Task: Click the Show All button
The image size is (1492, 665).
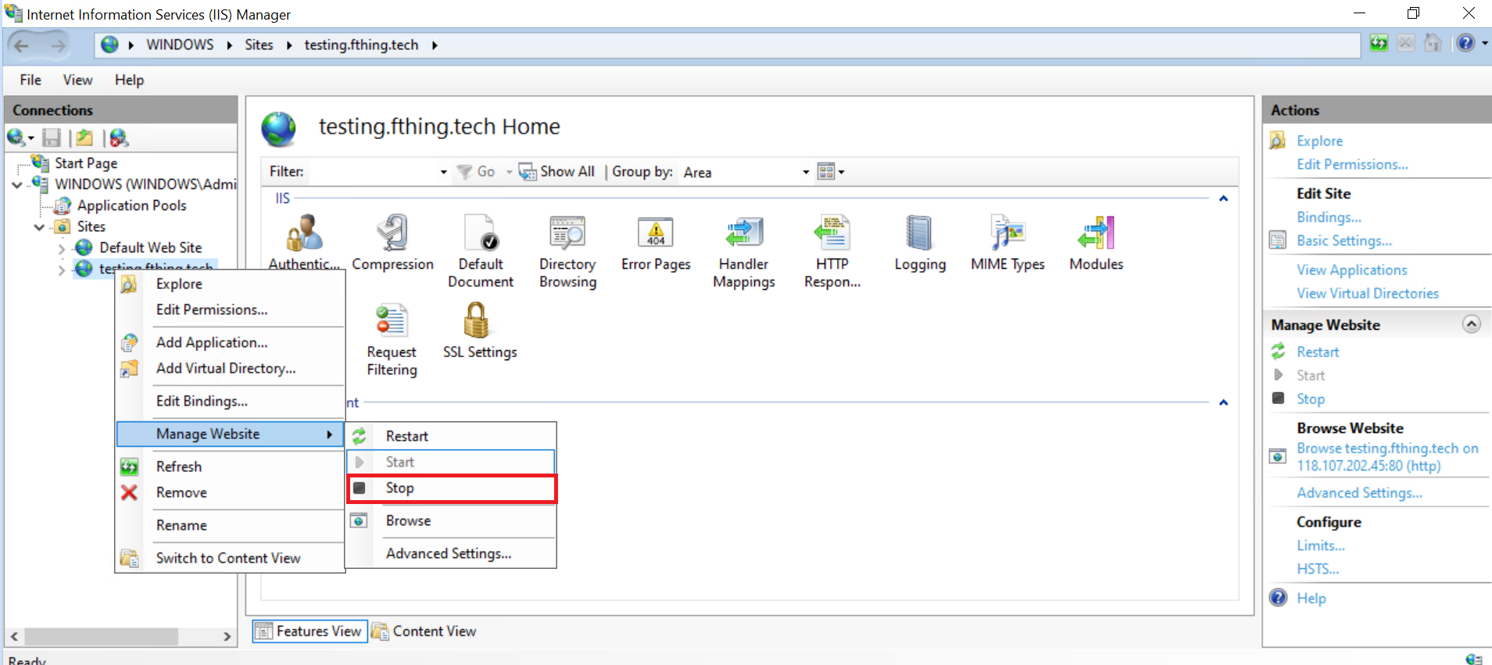Action: point(556,171)
